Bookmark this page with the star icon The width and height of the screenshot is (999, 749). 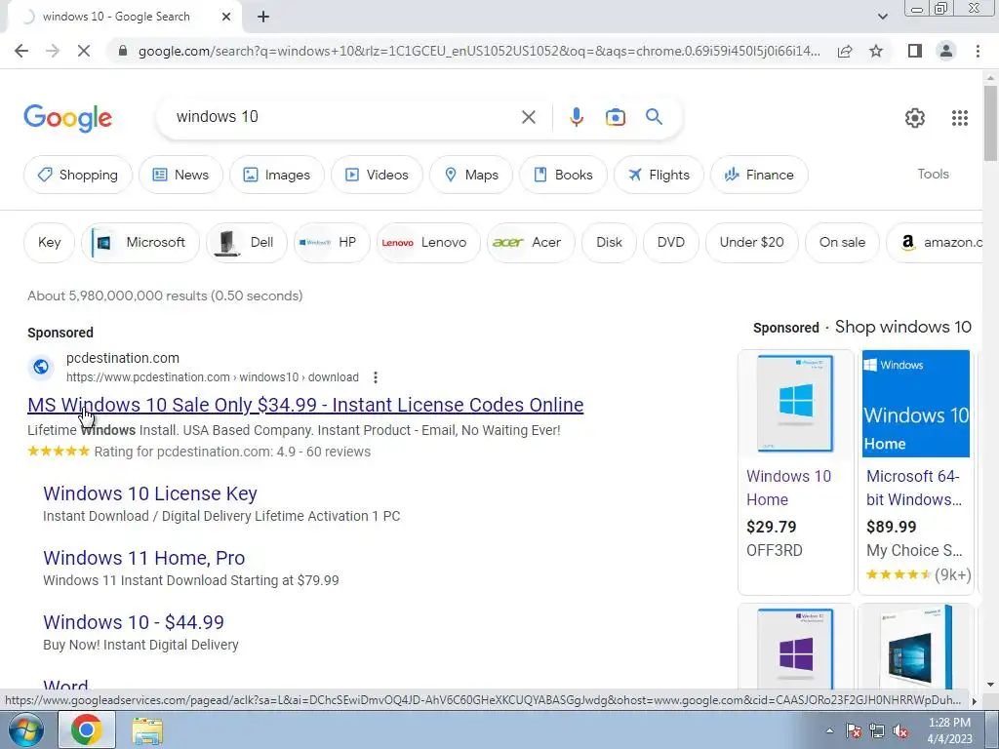876,51
